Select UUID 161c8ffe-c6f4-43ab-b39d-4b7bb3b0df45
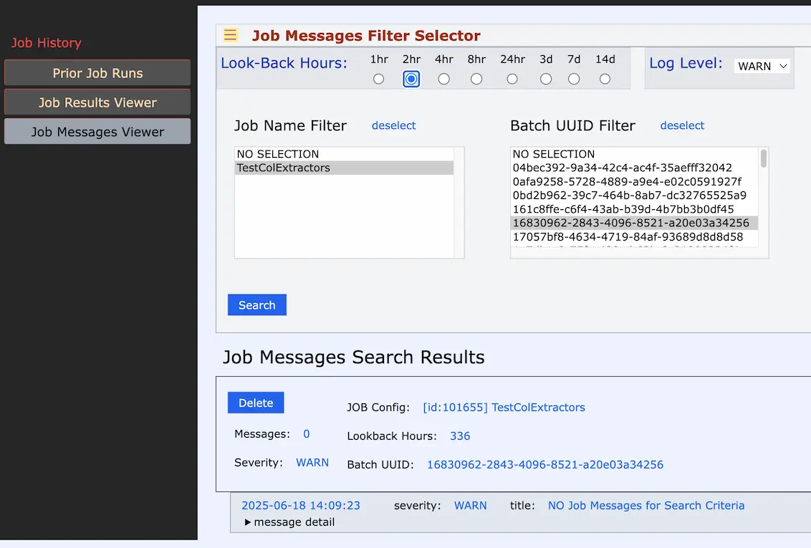811x548 pixels. pos(635,209)
